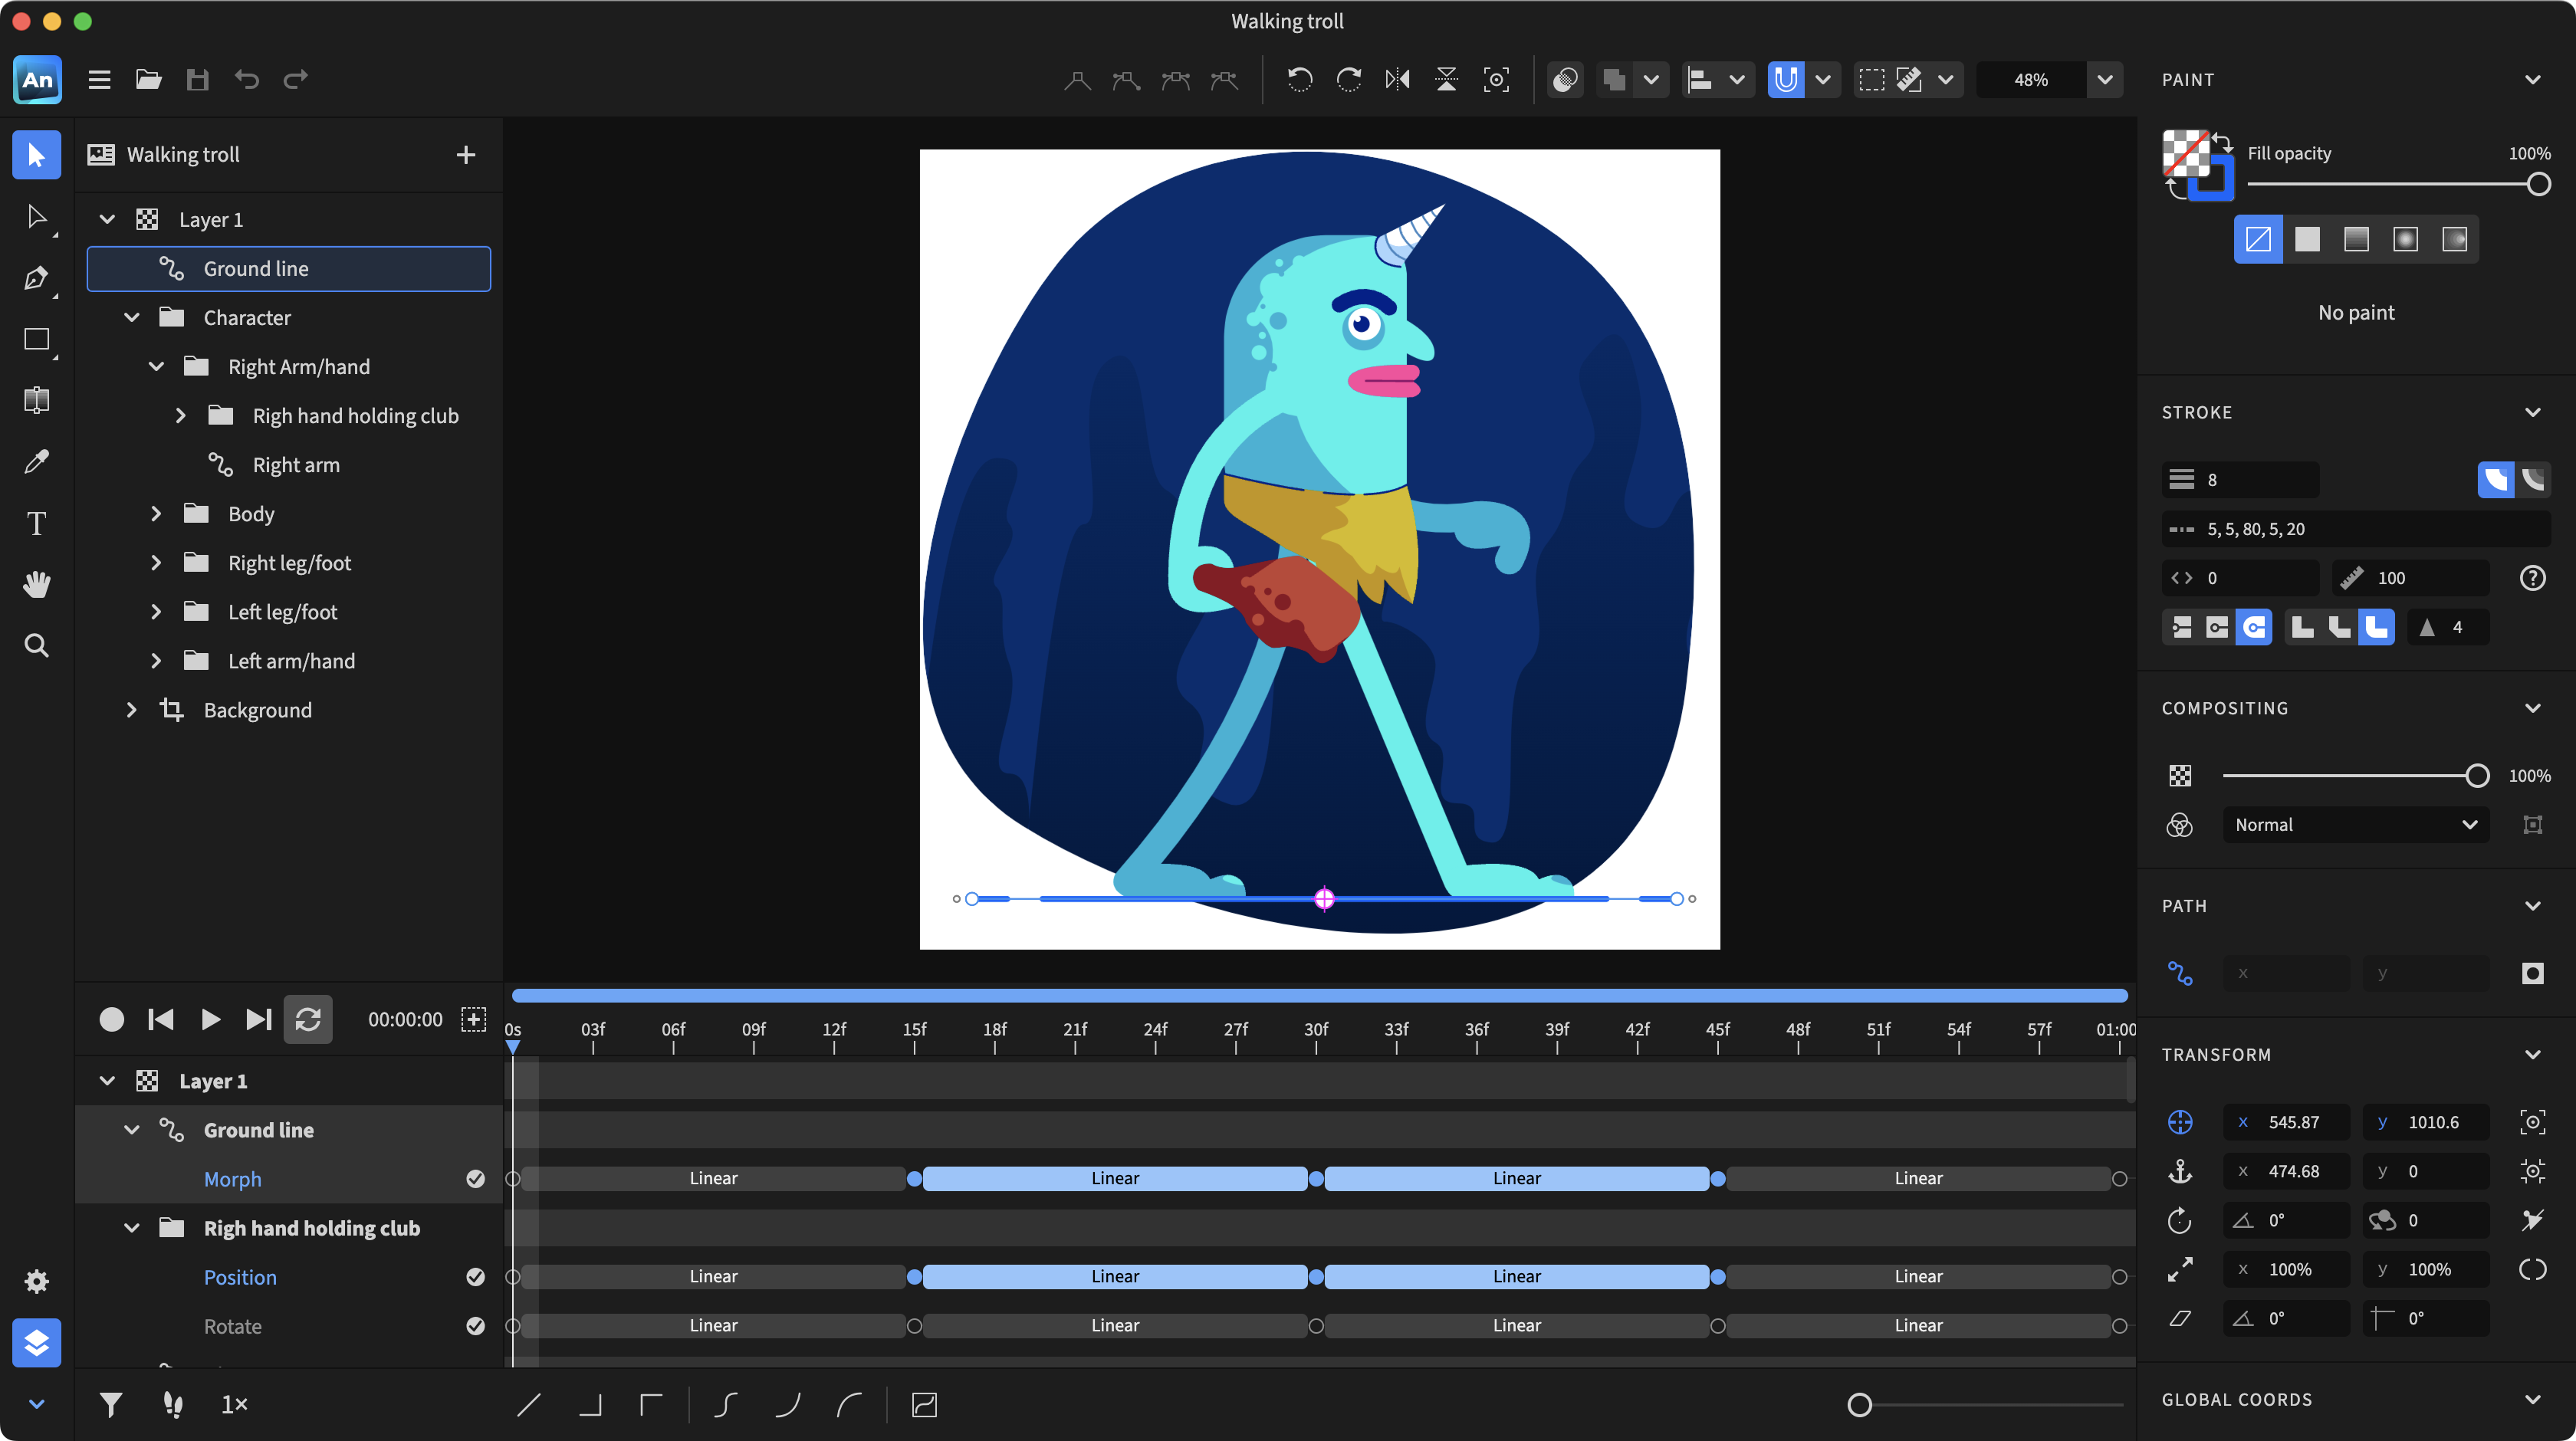The height and width of the screenshot is (1441, 2576).
Task: Undo the last action
Action: pyautogui.click(x=247, y=79)
